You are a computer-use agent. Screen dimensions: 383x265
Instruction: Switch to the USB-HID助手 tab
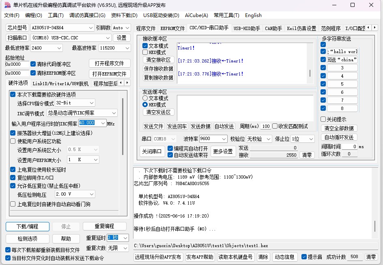[x=247, y=28]
